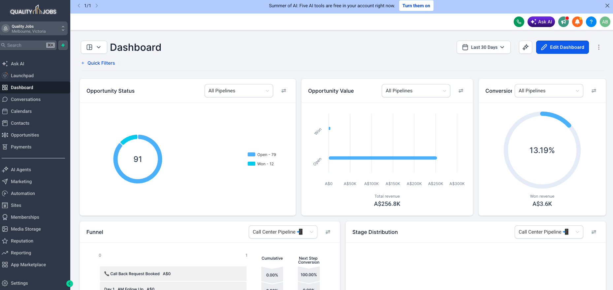
Task: Open the three-dot dashboard options menu
Action: click(599, 47)
